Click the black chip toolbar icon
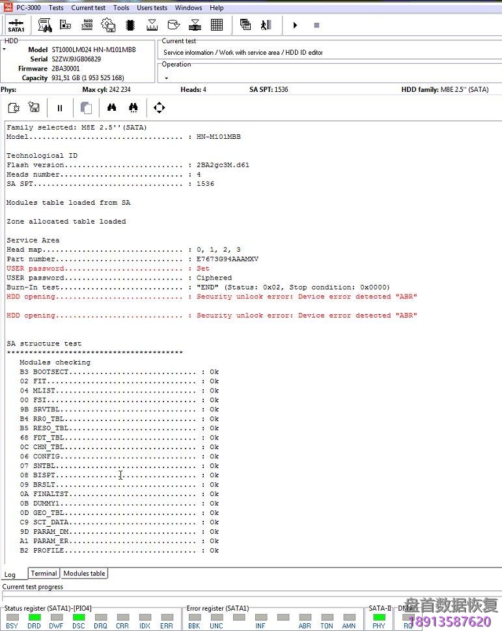The width and height of the screenshot is (502, 631). [x=130, y=25]
